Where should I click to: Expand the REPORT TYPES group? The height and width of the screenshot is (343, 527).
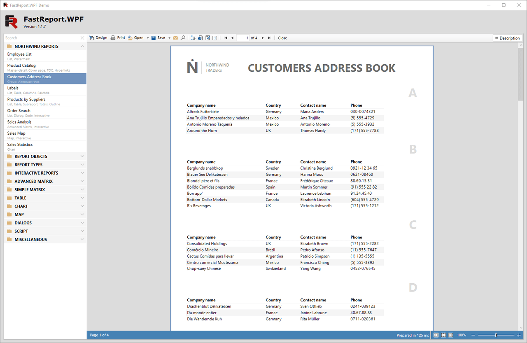coord(45,165)
